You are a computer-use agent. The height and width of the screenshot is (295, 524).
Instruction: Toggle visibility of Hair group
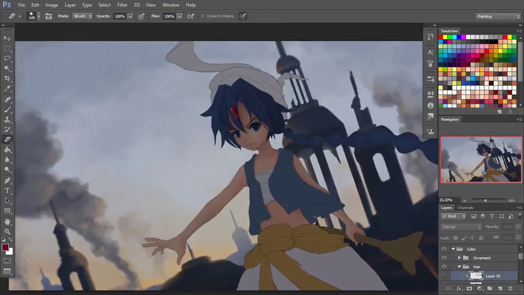click(444, 267)
